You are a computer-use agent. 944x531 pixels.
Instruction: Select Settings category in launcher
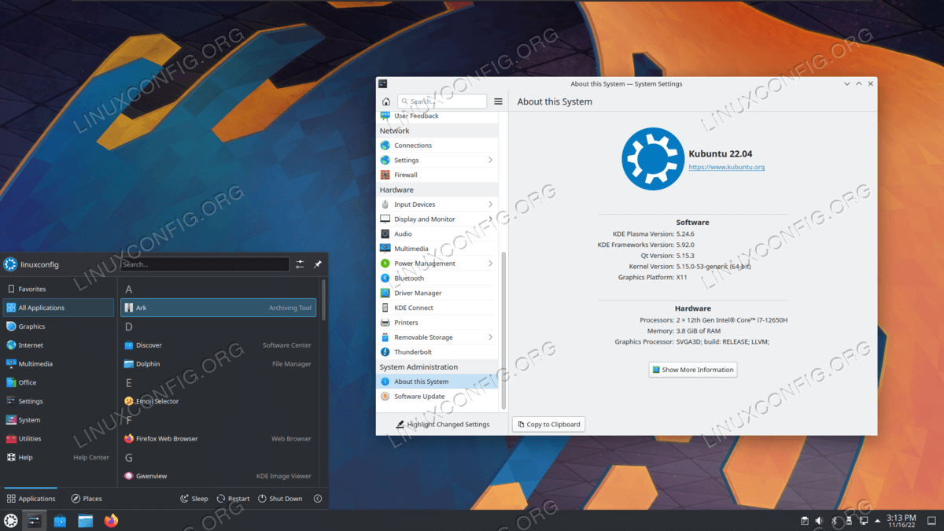[59, 401]
